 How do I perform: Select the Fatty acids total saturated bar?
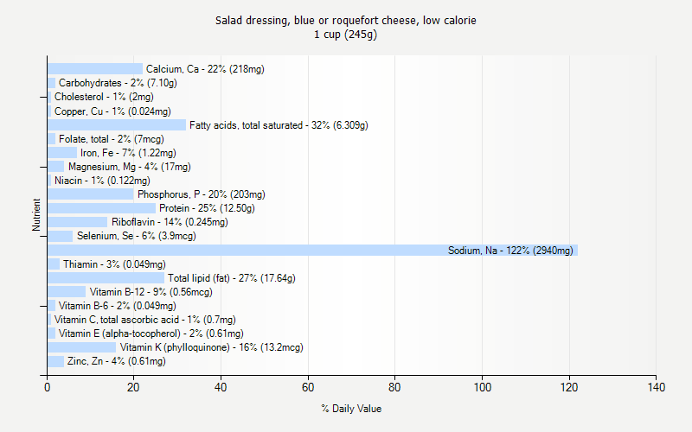click(x=116, y=125)
